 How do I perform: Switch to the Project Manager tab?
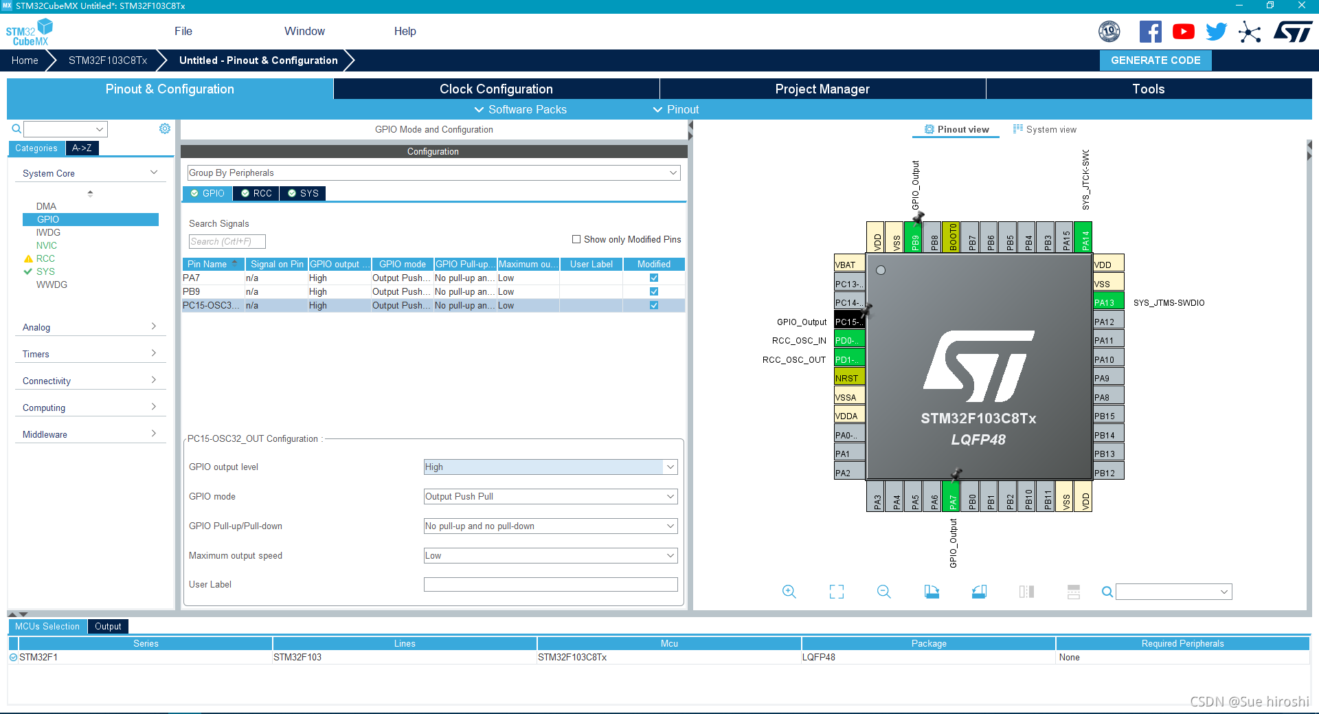pos(822,89)
